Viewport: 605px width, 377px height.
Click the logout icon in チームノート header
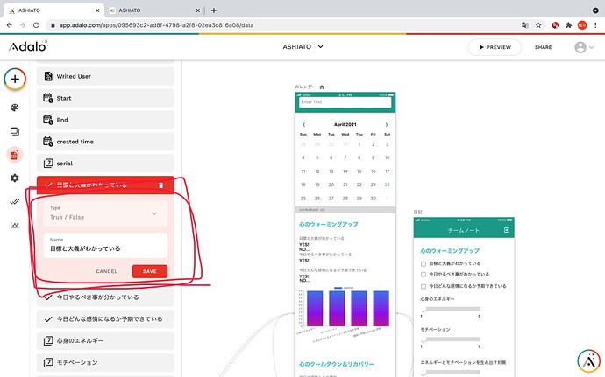[507, 230]
